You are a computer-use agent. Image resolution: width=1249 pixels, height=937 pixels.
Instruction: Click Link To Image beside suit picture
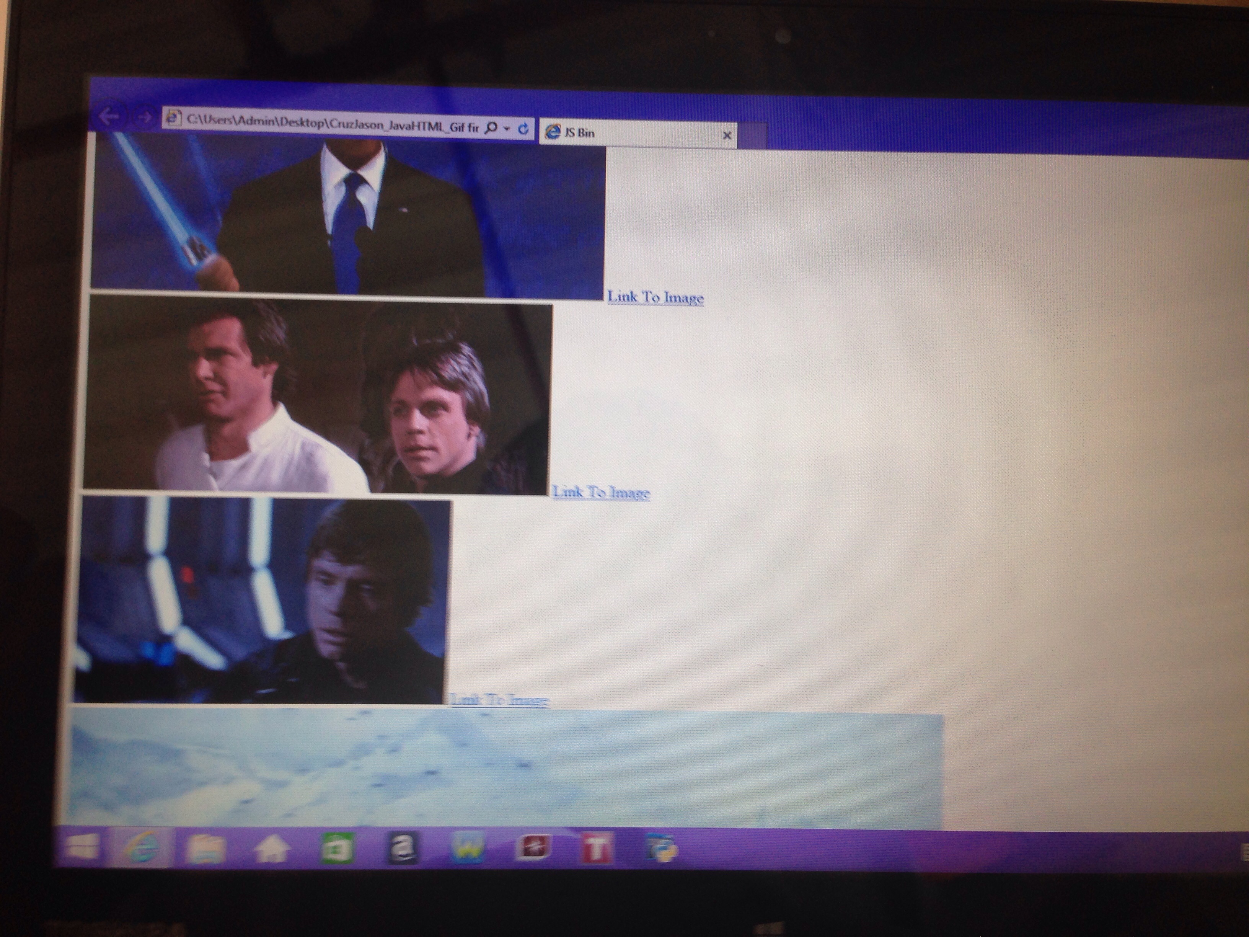click(x=655, y=298)
